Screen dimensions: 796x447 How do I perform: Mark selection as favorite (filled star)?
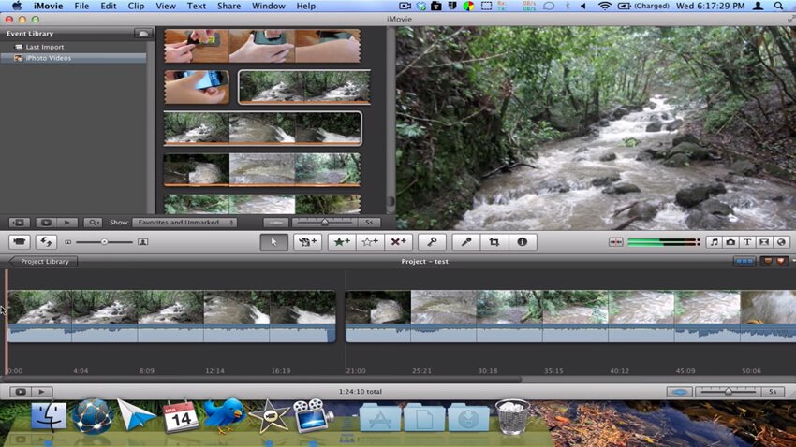point(342,242)
